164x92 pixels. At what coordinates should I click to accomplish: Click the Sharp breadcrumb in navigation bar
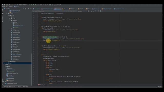[x=4, y=7]
